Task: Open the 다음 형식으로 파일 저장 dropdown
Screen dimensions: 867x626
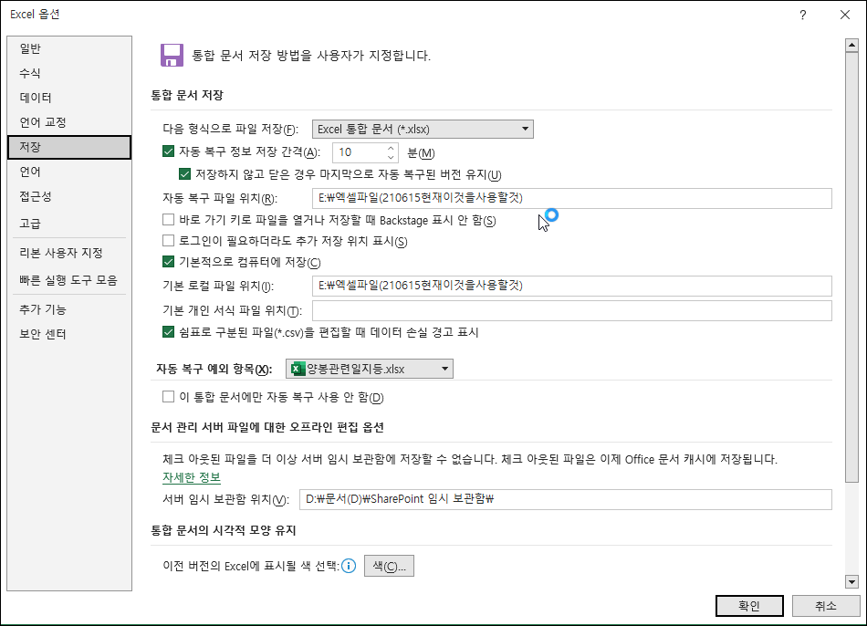Action: [x=423, y=129]
